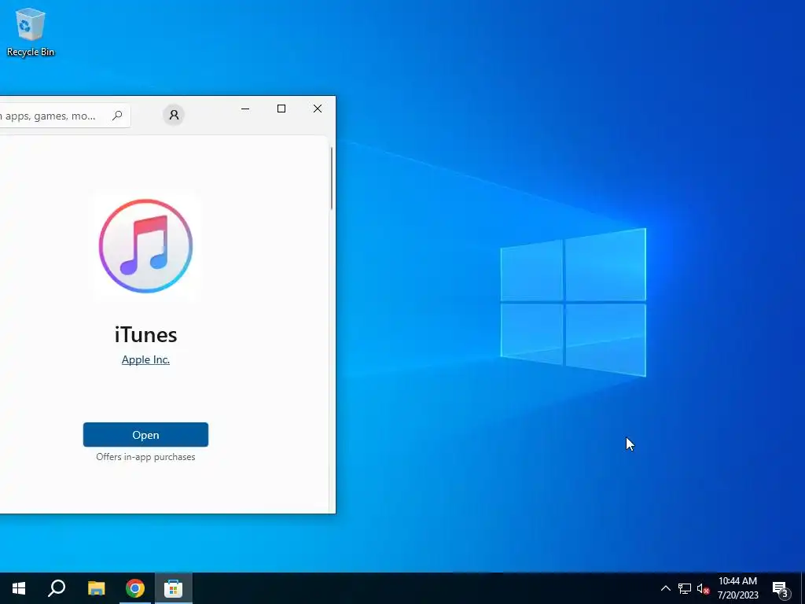Image resolution: width=805 pixels, height=604 pixels.
Task: Open taskbar Search
Action: point(57,588)
